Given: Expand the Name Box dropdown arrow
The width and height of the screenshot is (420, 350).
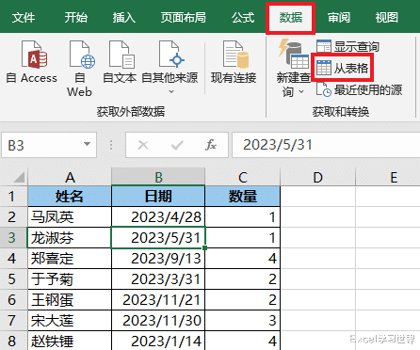Looking at the screenshot, I should (87, 144).
